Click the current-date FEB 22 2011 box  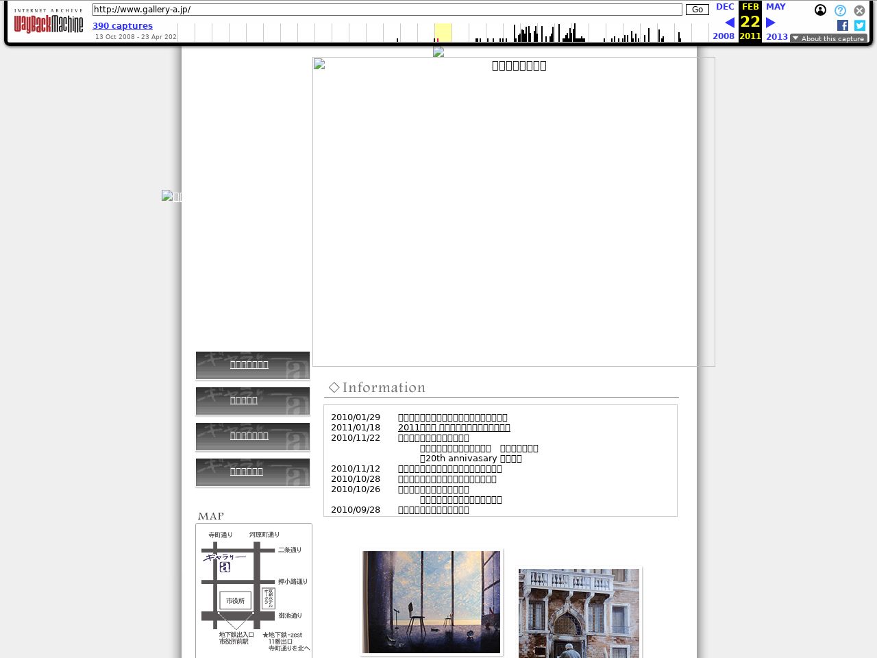pyautogui.click(x=750, y=21)
